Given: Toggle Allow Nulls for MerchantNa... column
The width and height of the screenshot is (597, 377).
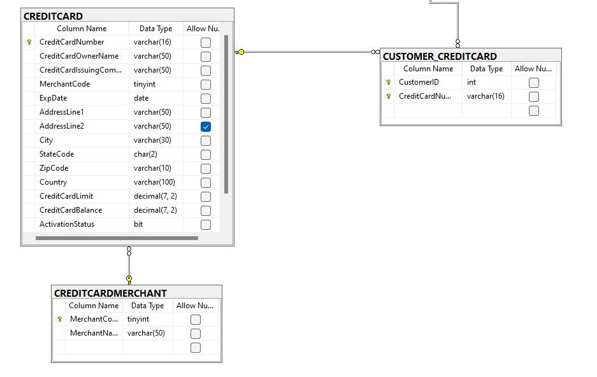Looking at the screenshot, I should [196, 334].
